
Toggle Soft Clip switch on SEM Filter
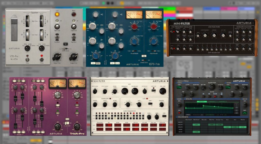click(x=154, y=90)
